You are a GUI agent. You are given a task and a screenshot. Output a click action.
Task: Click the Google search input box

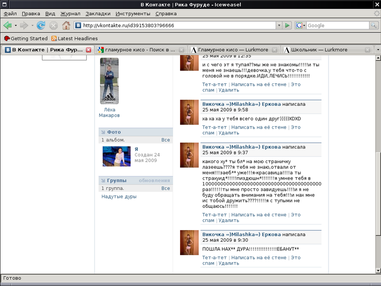[x=338, y=25]
